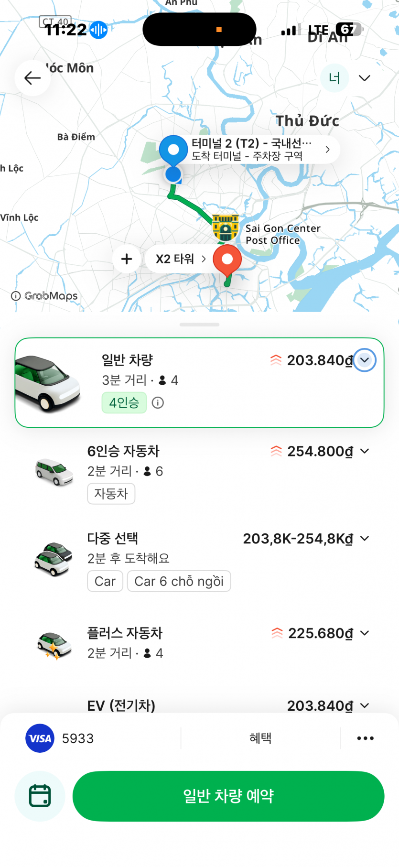
Task: Expand the 일반 차량 fare details chevron
Action: (x=365, y=360)
